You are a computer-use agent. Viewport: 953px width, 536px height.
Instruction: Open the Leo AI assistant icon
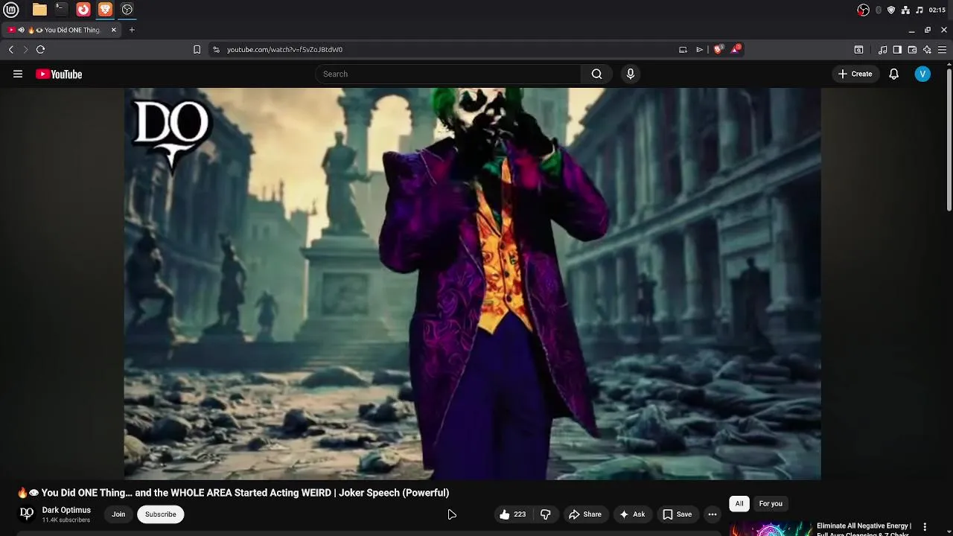tap(927, 50)
